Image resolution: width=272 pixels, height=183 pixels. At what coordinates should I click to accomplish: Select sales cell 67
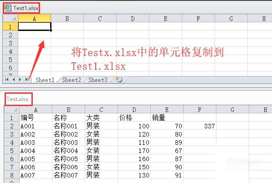point(167,150)
